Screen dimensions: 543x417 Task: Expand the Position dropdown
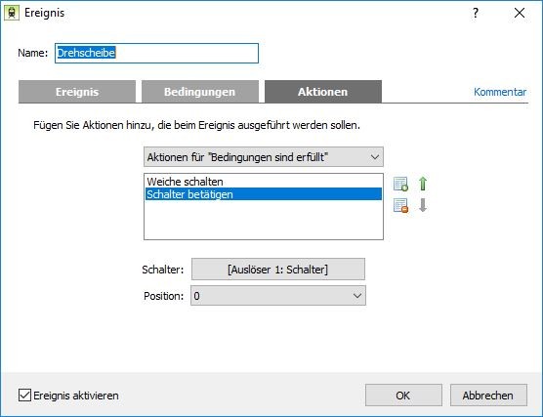coord(278,296)
